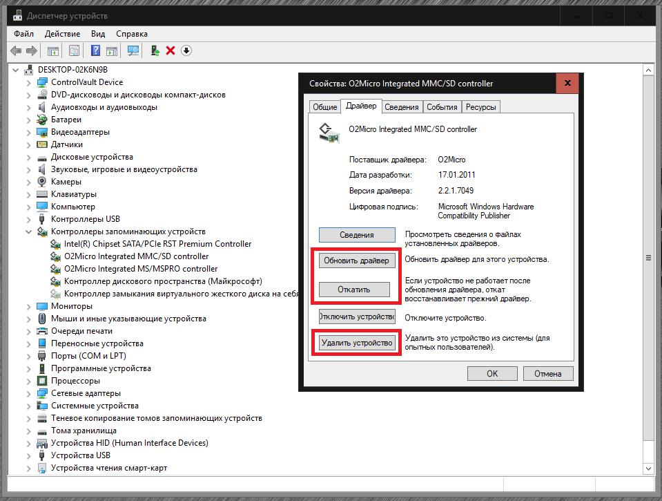This screenshot has height=501, width=662.
Task: Expand the Системные устройства node
Action: (x=29, y=406)
